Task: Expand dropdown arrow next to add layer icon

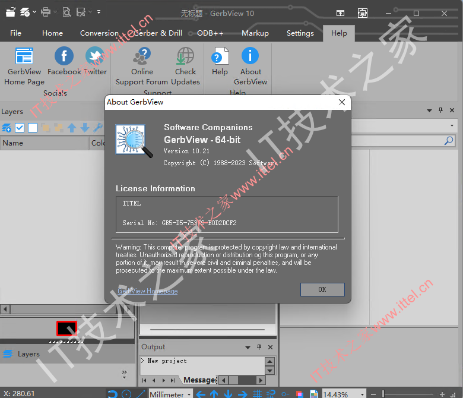Action: pos(34,12)
